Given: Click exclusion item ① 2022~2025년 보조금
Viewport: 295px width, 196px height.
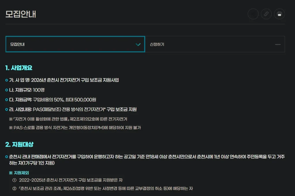Looking at the screenshot, I should pos(67,180).
